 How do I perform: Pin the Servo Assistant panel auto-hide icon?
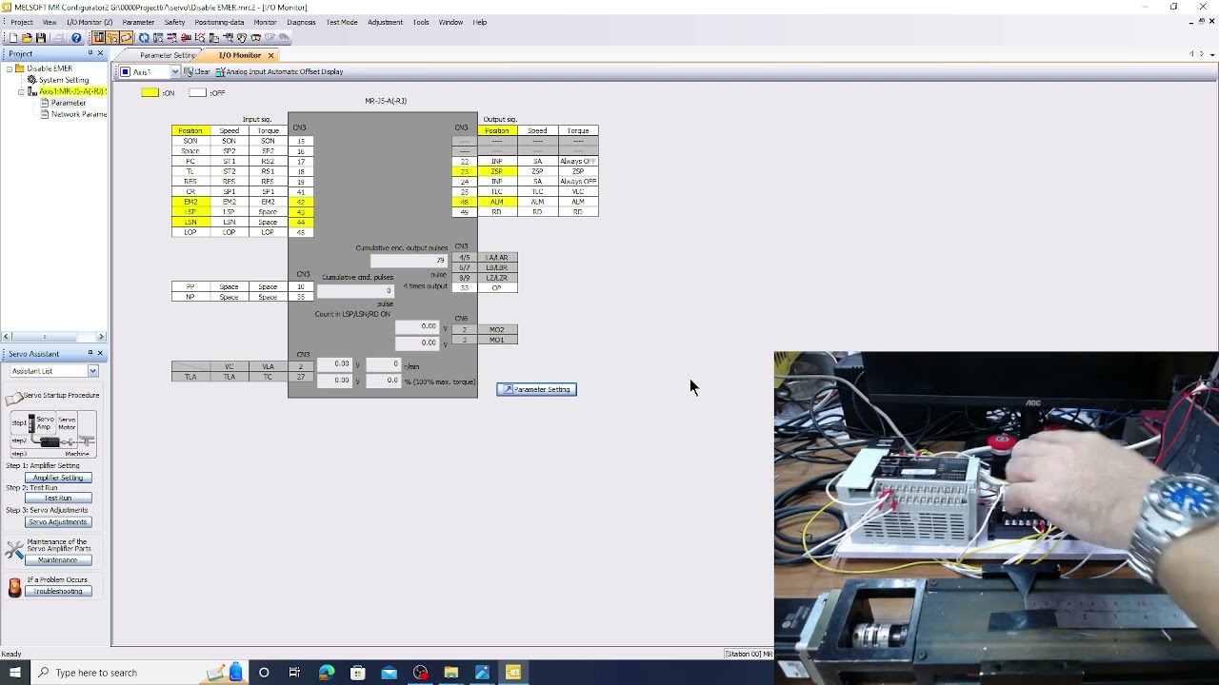pyautogui.click(x=90, y=354)
